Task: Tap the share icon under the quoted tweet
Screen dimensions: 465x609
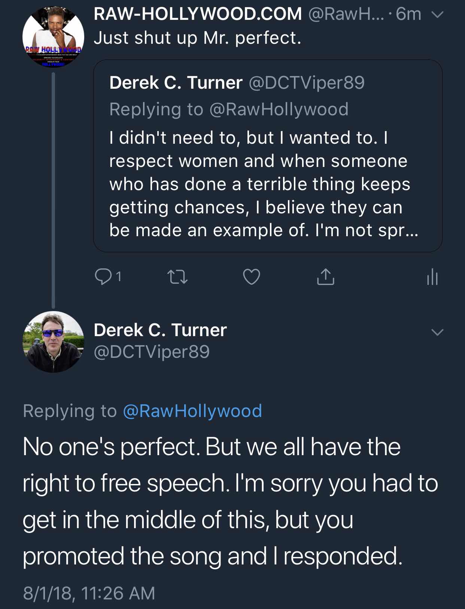Action: pyautogui.click(x=325, y=277)
